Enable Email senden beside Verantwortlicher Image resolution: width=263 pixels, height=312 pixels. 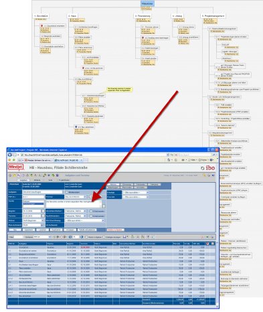pyautogui.click(x=91, y=211)
